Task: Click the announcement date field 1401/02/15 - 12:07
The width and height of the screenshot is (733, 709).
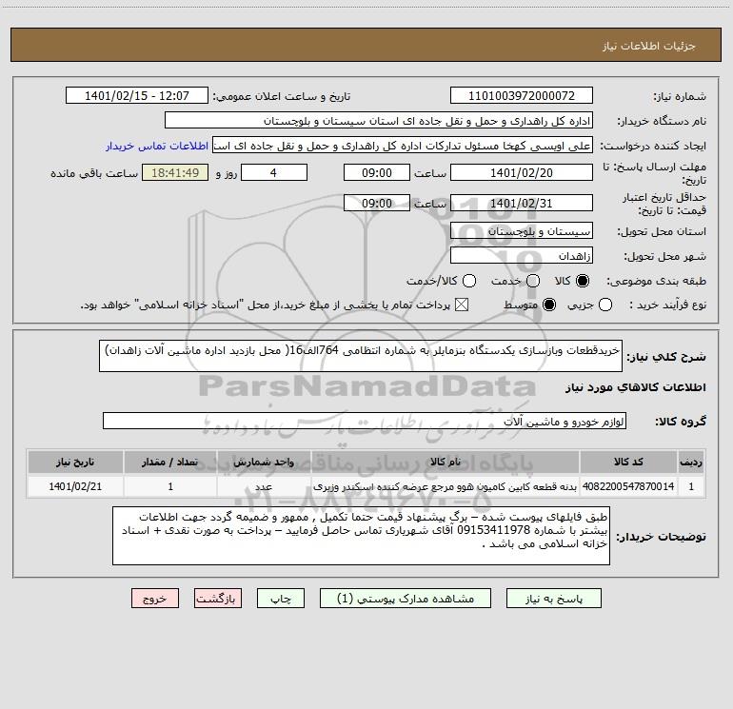Action: tap(137, 96)
